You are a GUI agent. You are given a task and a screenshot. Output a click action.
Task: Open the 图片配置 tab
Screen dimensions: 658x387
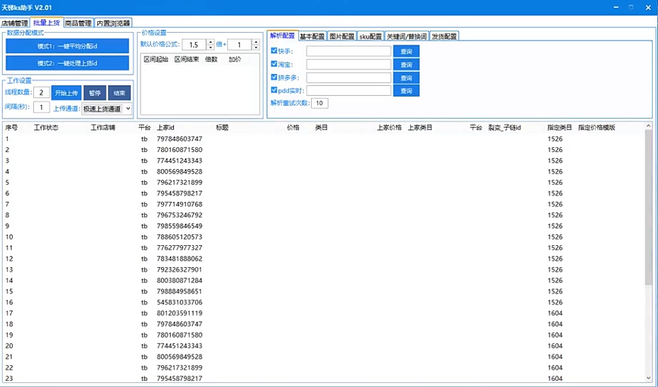(342, 37)
